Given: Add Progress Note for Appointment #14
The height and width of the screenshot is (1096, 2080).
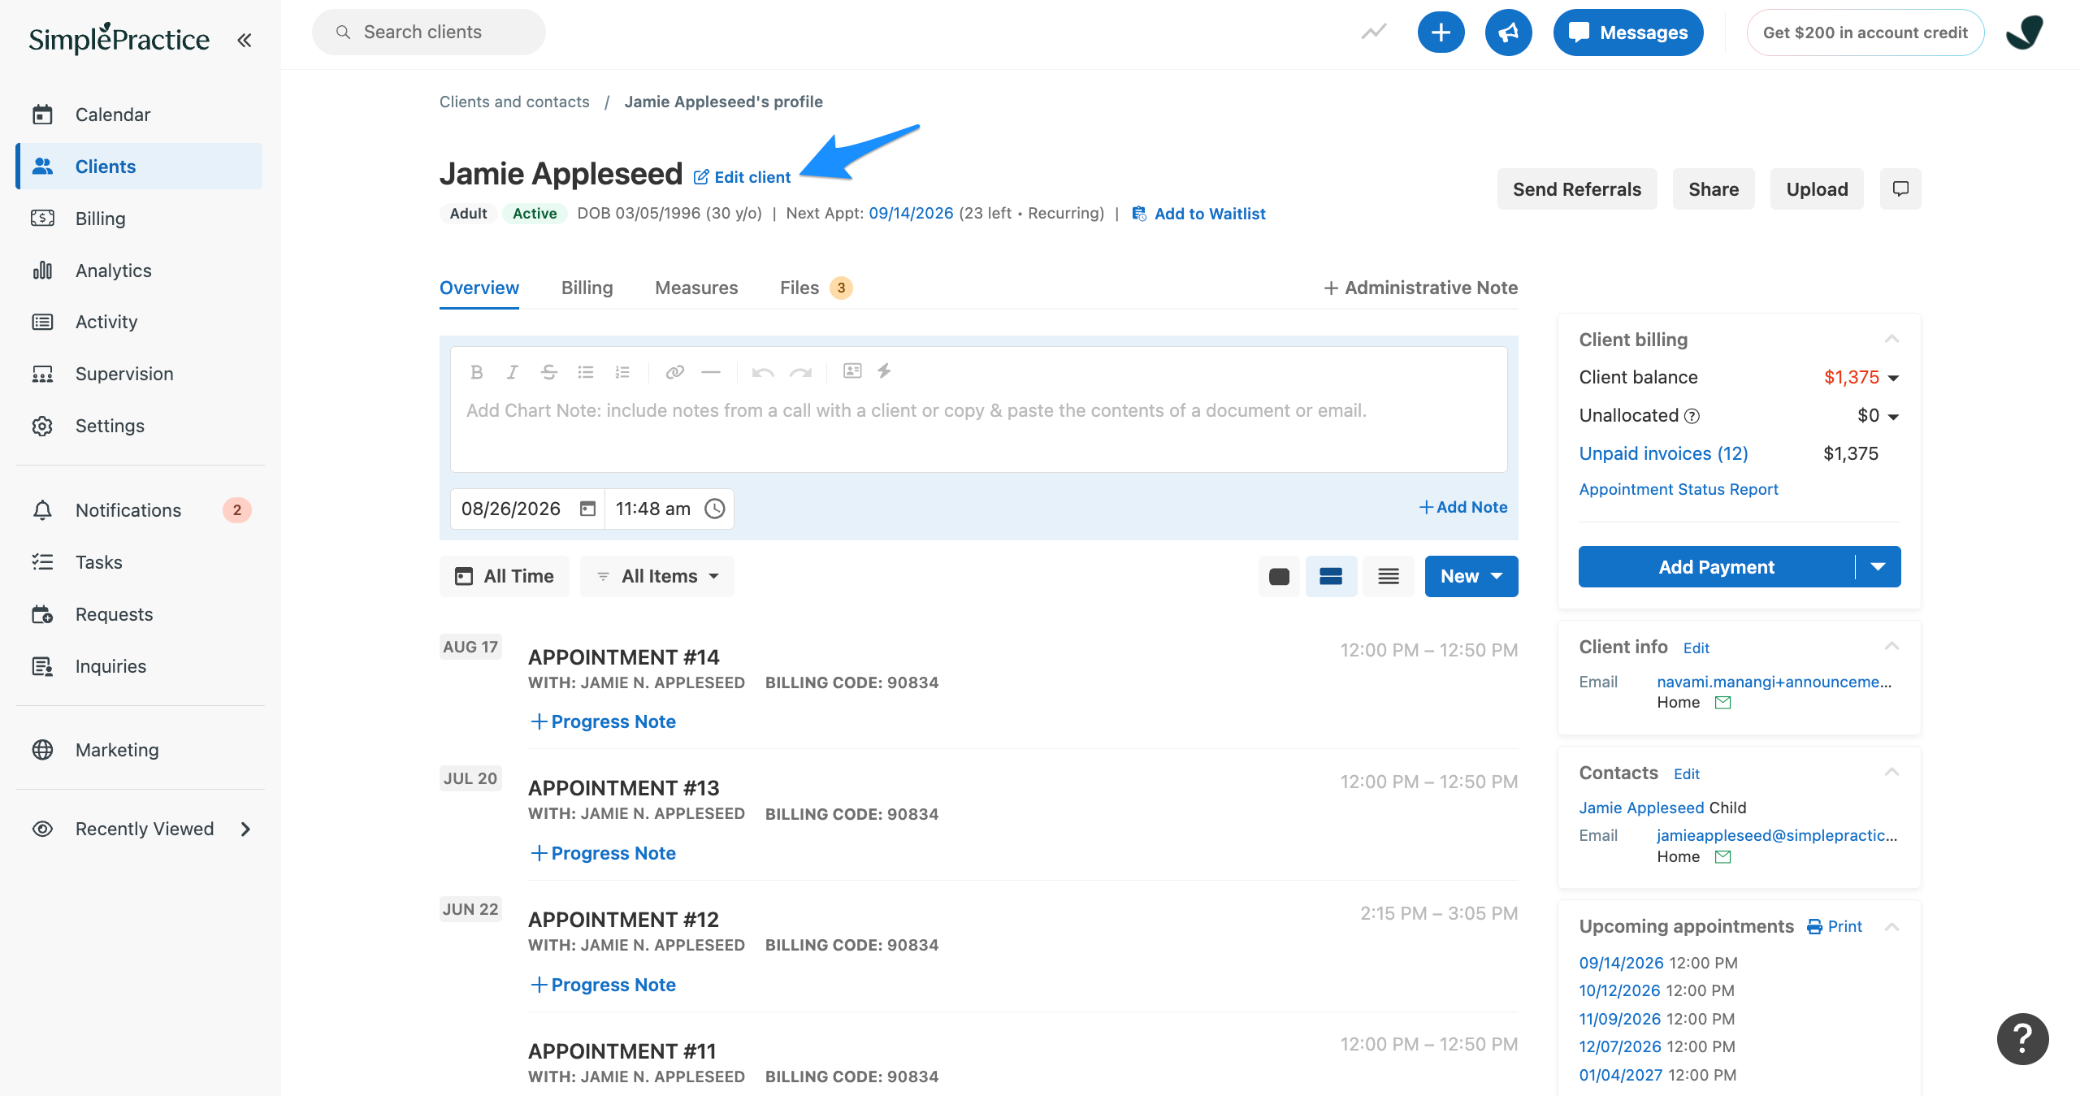Looking at the screenshot, I should [603, 721].
